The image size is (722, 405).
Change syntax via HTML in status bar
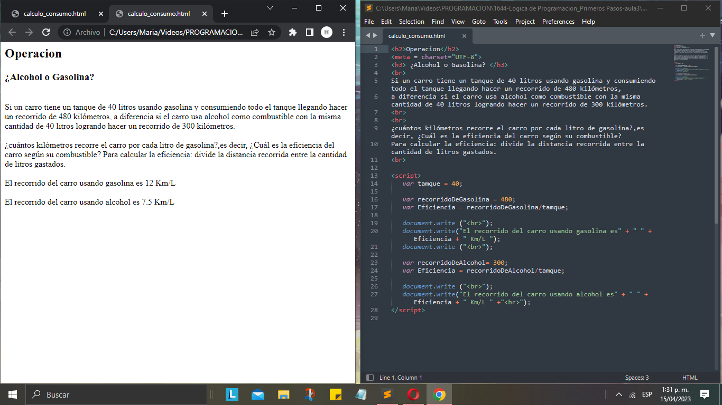point(690,378)
